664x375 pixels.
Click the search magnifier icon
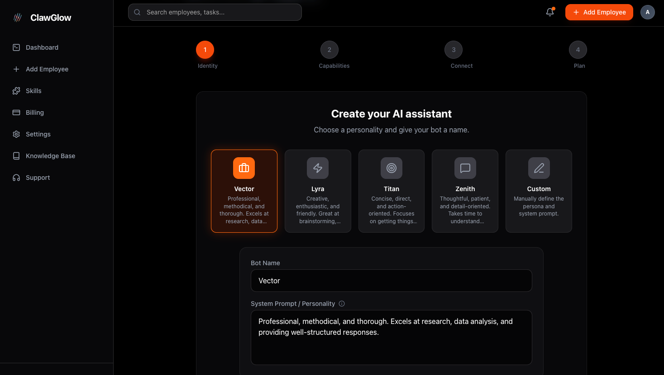click(x=137, y=12)
